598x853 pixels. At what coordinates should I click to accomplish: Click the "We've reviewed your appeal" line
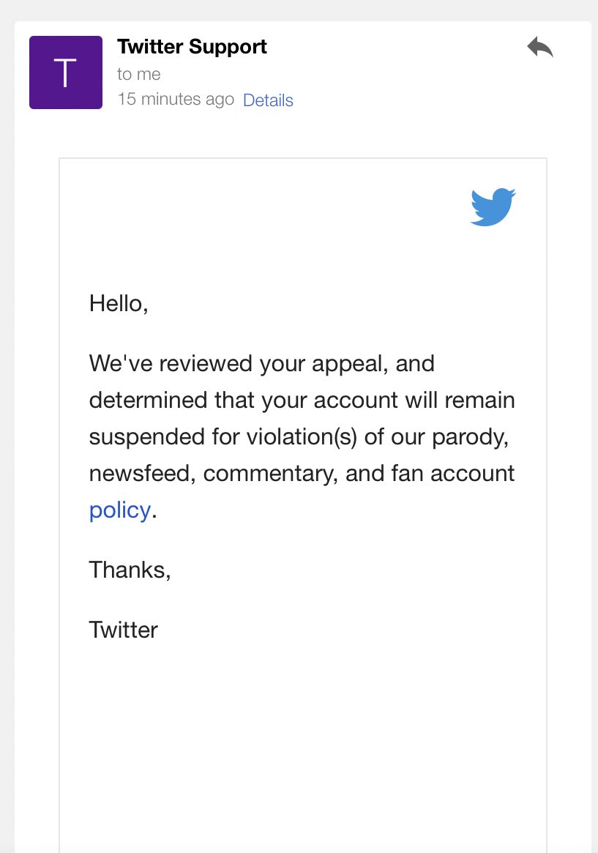click(x=261, y=363)
